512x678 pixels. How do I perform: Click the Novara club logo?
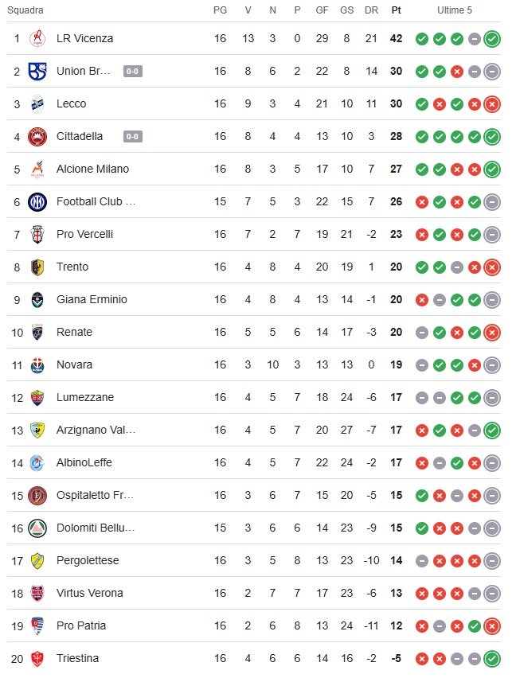point(37,364)
